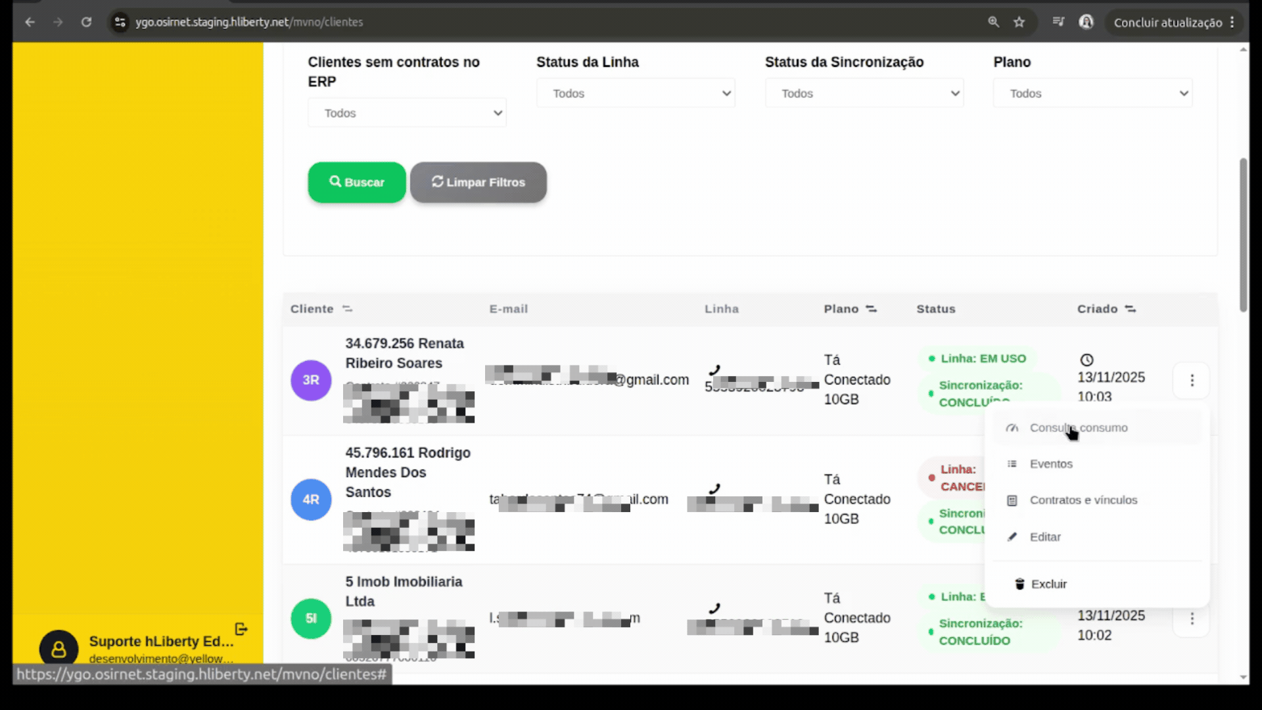
Task: Click the browser reload icon
Action: coord(86,22)
